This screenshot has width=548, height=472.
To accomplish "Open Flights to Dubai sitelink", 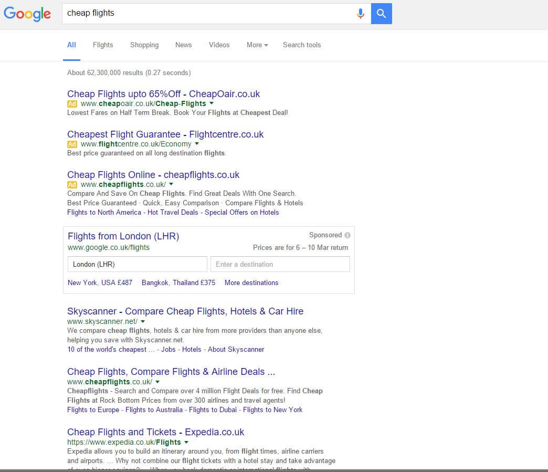I will (213, 410).
